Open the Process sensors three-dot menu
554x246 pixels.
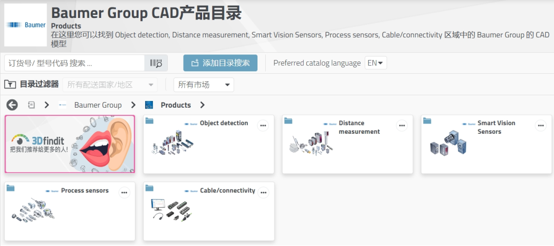point(124,192)
